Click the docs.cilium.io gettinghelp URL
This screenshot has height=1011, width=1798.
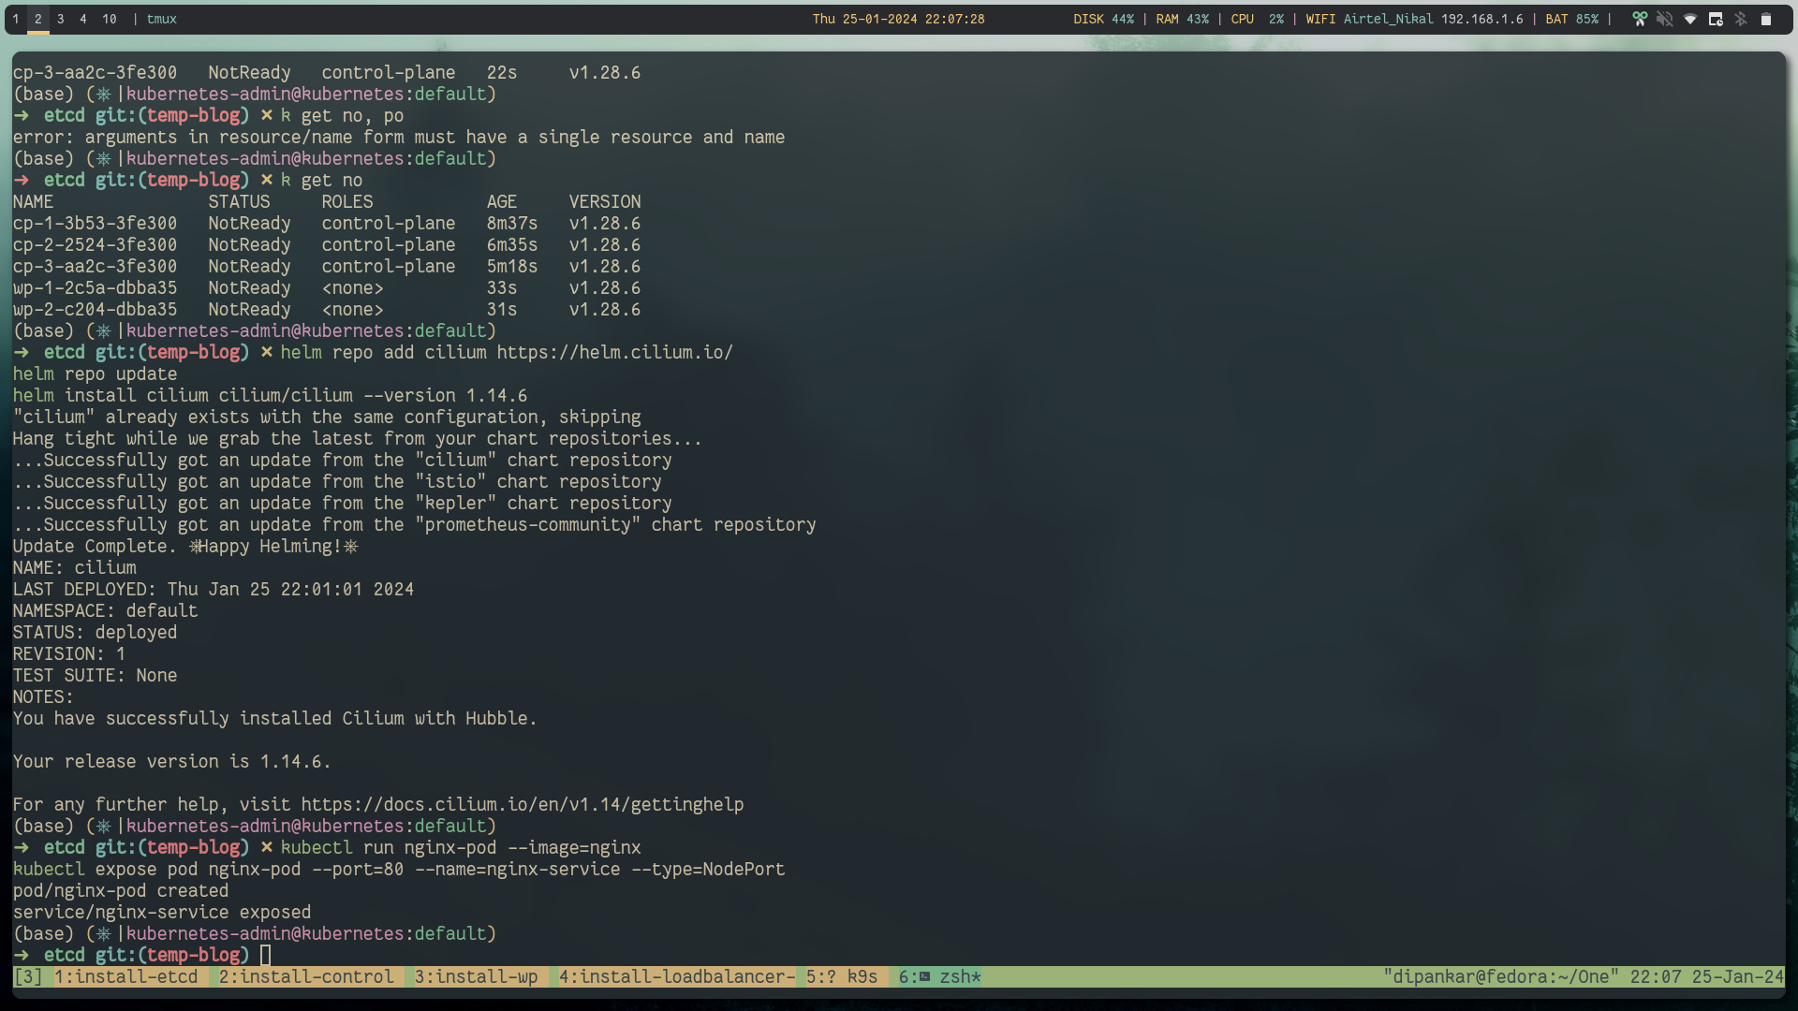coord(523,805)
